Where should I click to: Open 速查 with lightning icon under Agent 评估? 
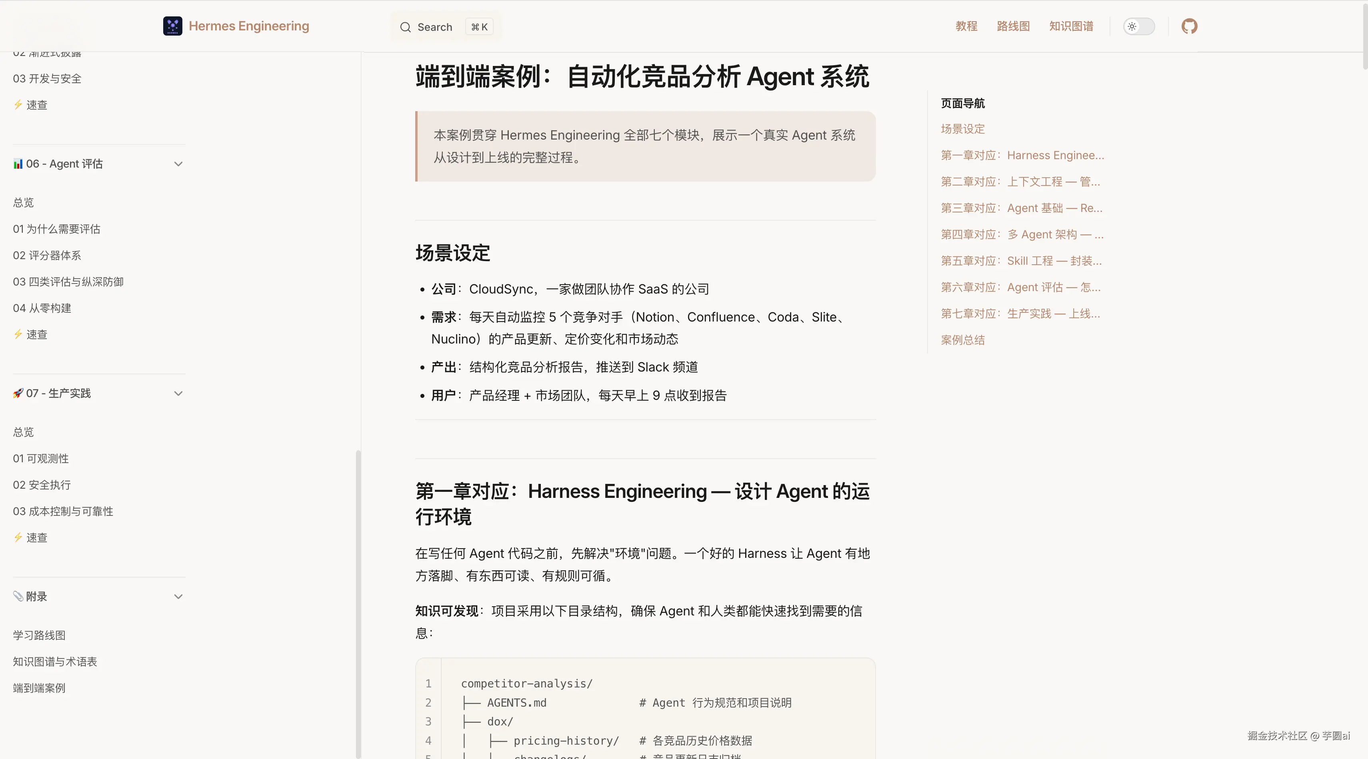(36, 334)
